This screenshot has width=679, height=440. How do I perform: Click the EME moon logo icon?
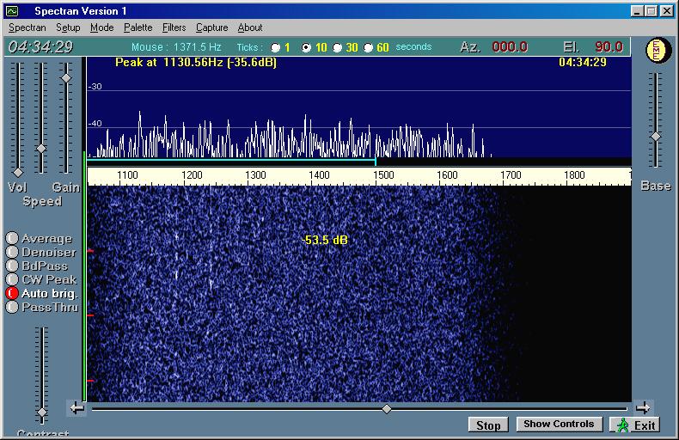[x=658, y=50]
